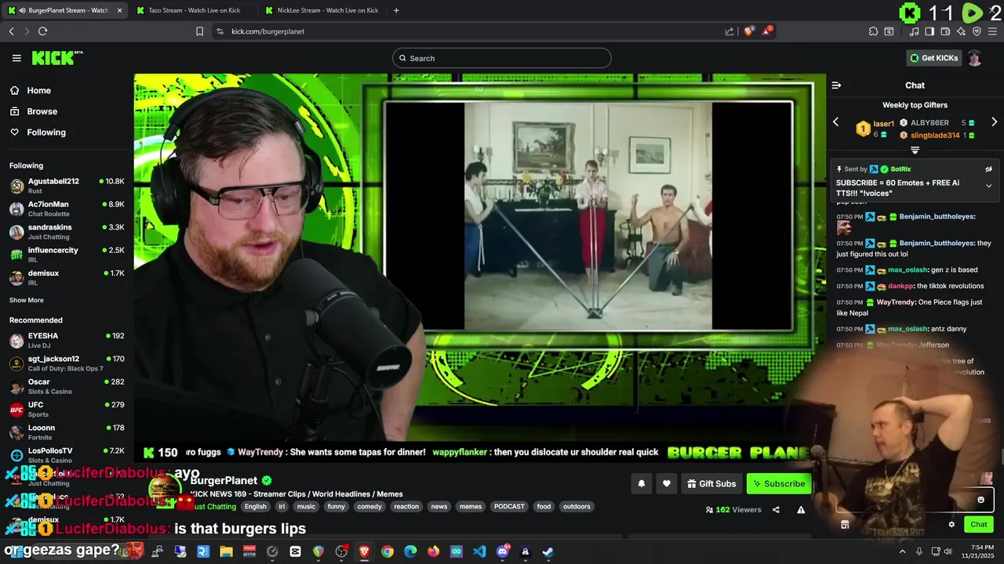Open Firefox from taskbar
The image size is (1004, 564).
pos(433,551)
